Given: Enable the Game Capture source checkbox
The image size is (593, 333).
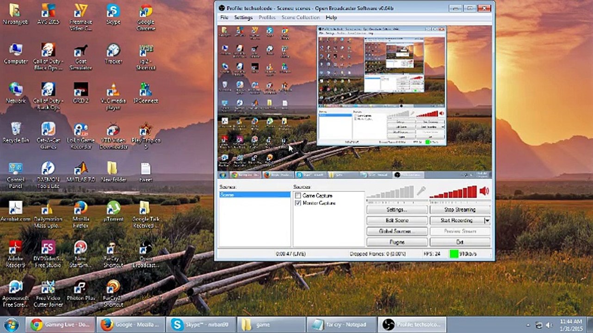Looking at the screenshot, I should pyautogui.click(x=298, y=196).
